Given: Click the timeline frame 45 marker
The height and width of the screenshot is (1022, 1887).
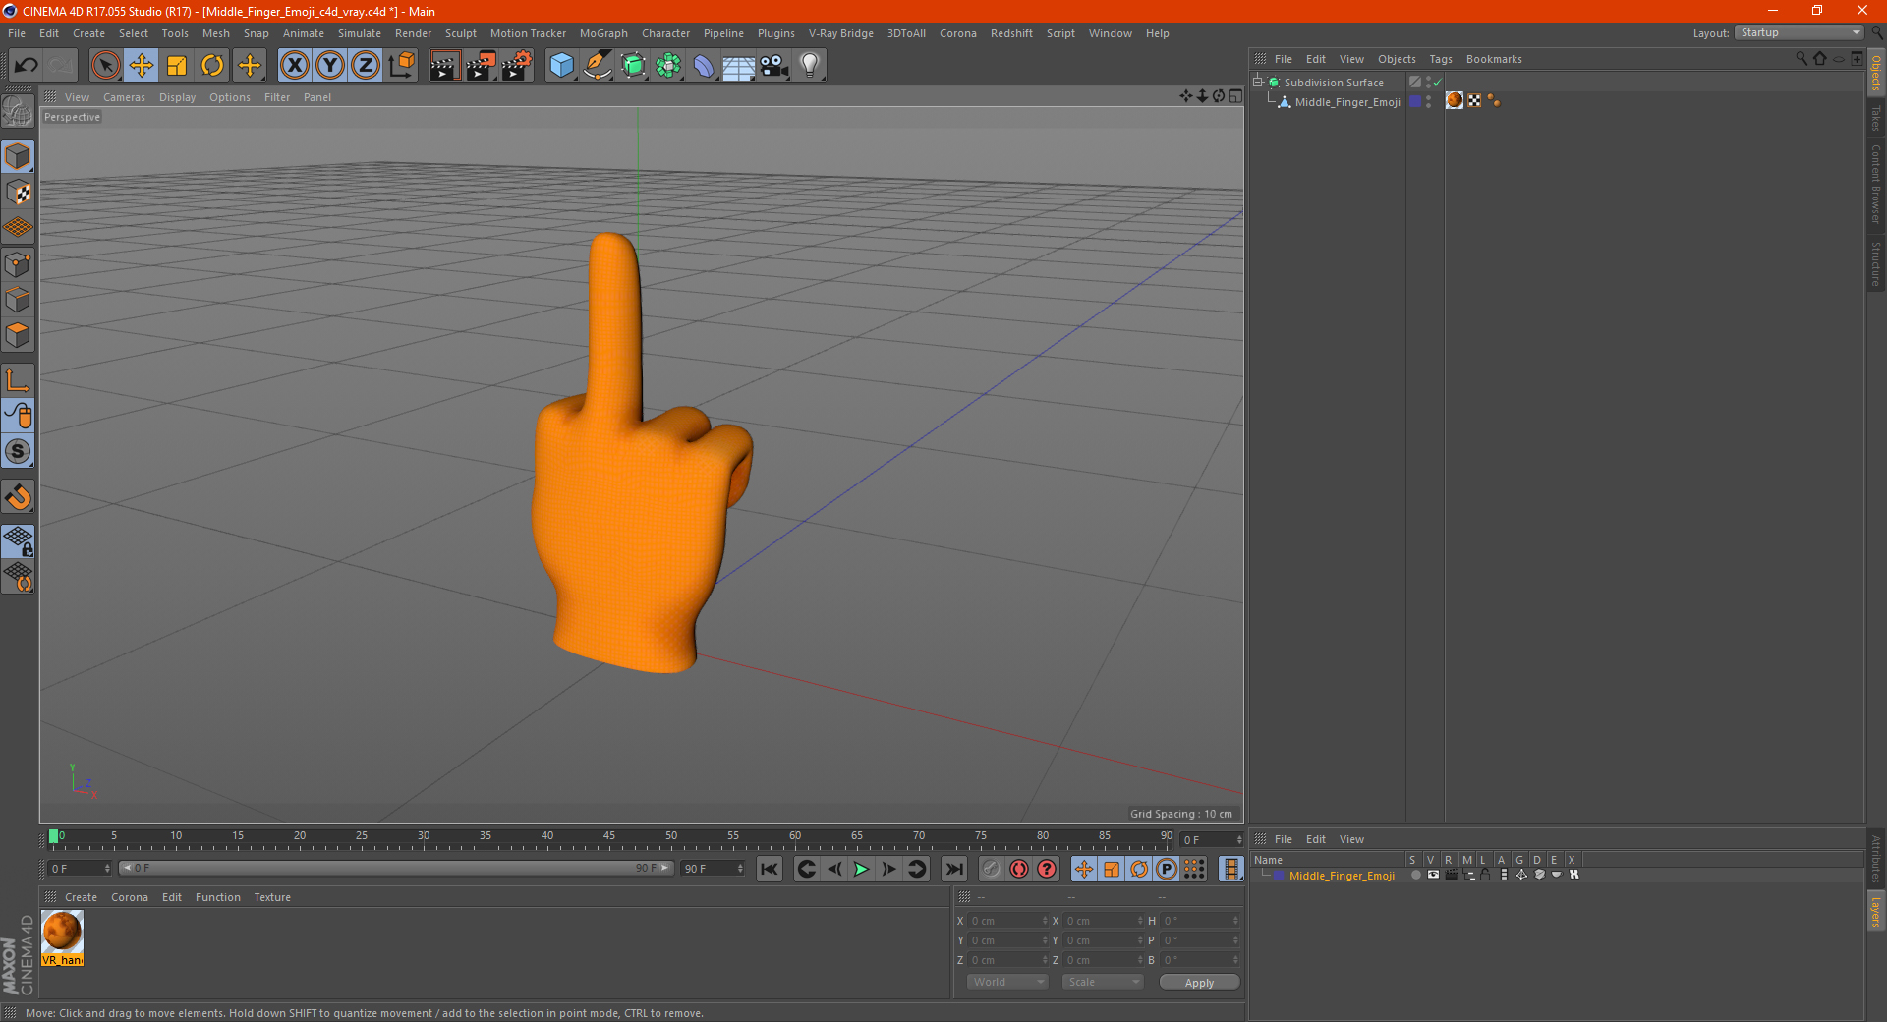Looking at the screenshot, I should pyautogui.click(x=609, y=836).
